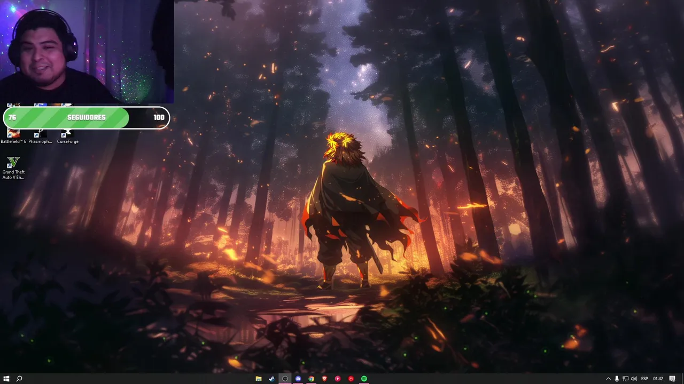Open Spotify from the taskbar

[x=364, y=379]
